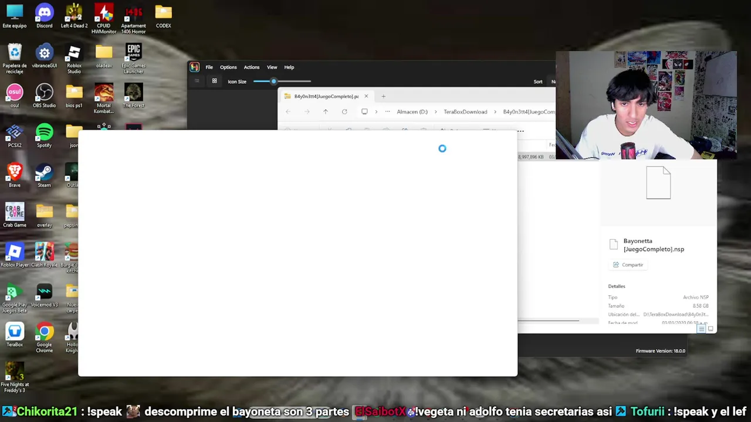Open the Options menu in the emulator window
This screenshot has width=751, height=422.
(x=228, y=67)
